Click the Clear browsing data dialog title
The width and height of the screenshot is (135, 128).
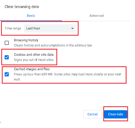coord(22,7)
